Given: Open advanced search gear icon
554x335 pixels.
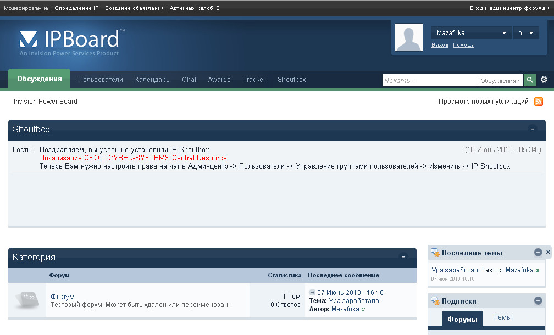Looking at the screenshot, I should coord(544,80).
